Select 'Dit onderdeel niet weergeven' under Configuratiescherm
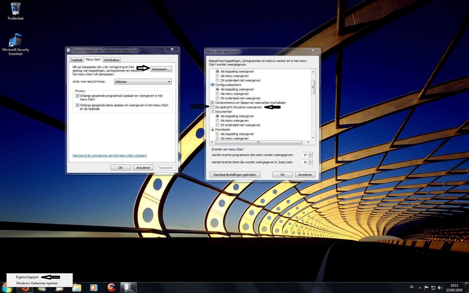Viewport: 469px width, 293px height. 217,98
